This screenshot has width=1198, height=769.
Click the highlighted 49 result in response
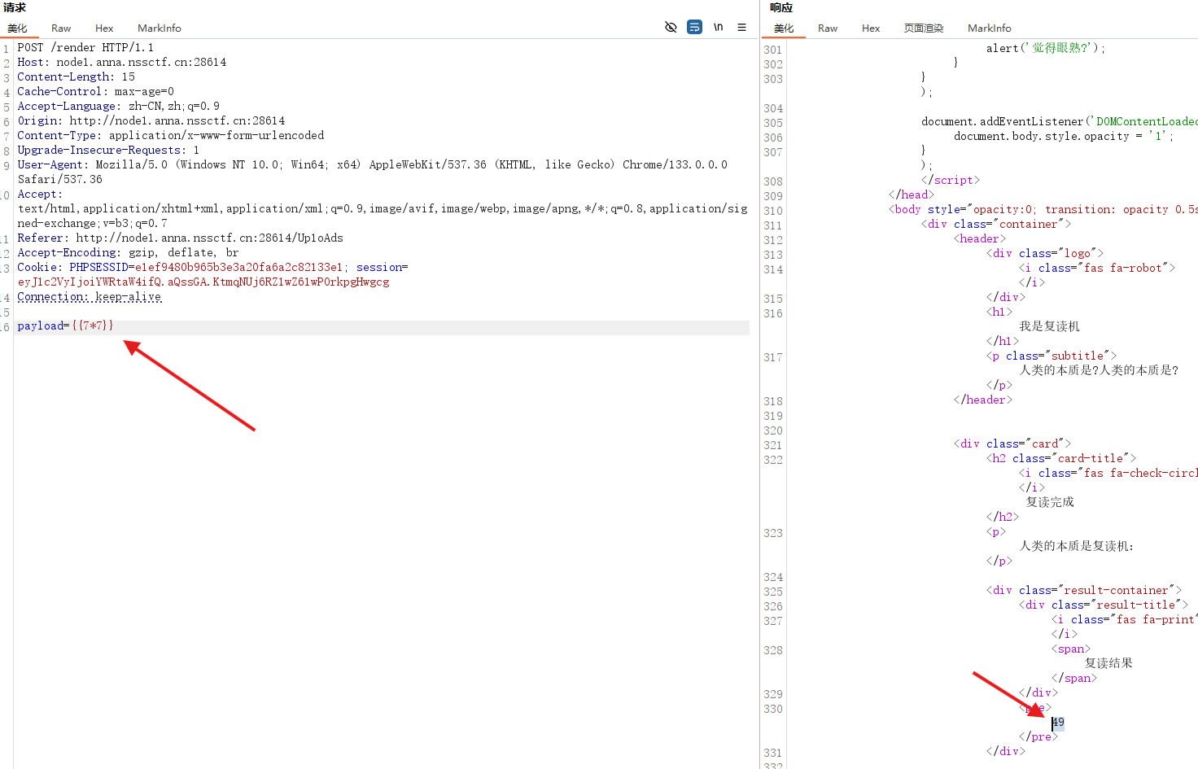[1058, 723]
